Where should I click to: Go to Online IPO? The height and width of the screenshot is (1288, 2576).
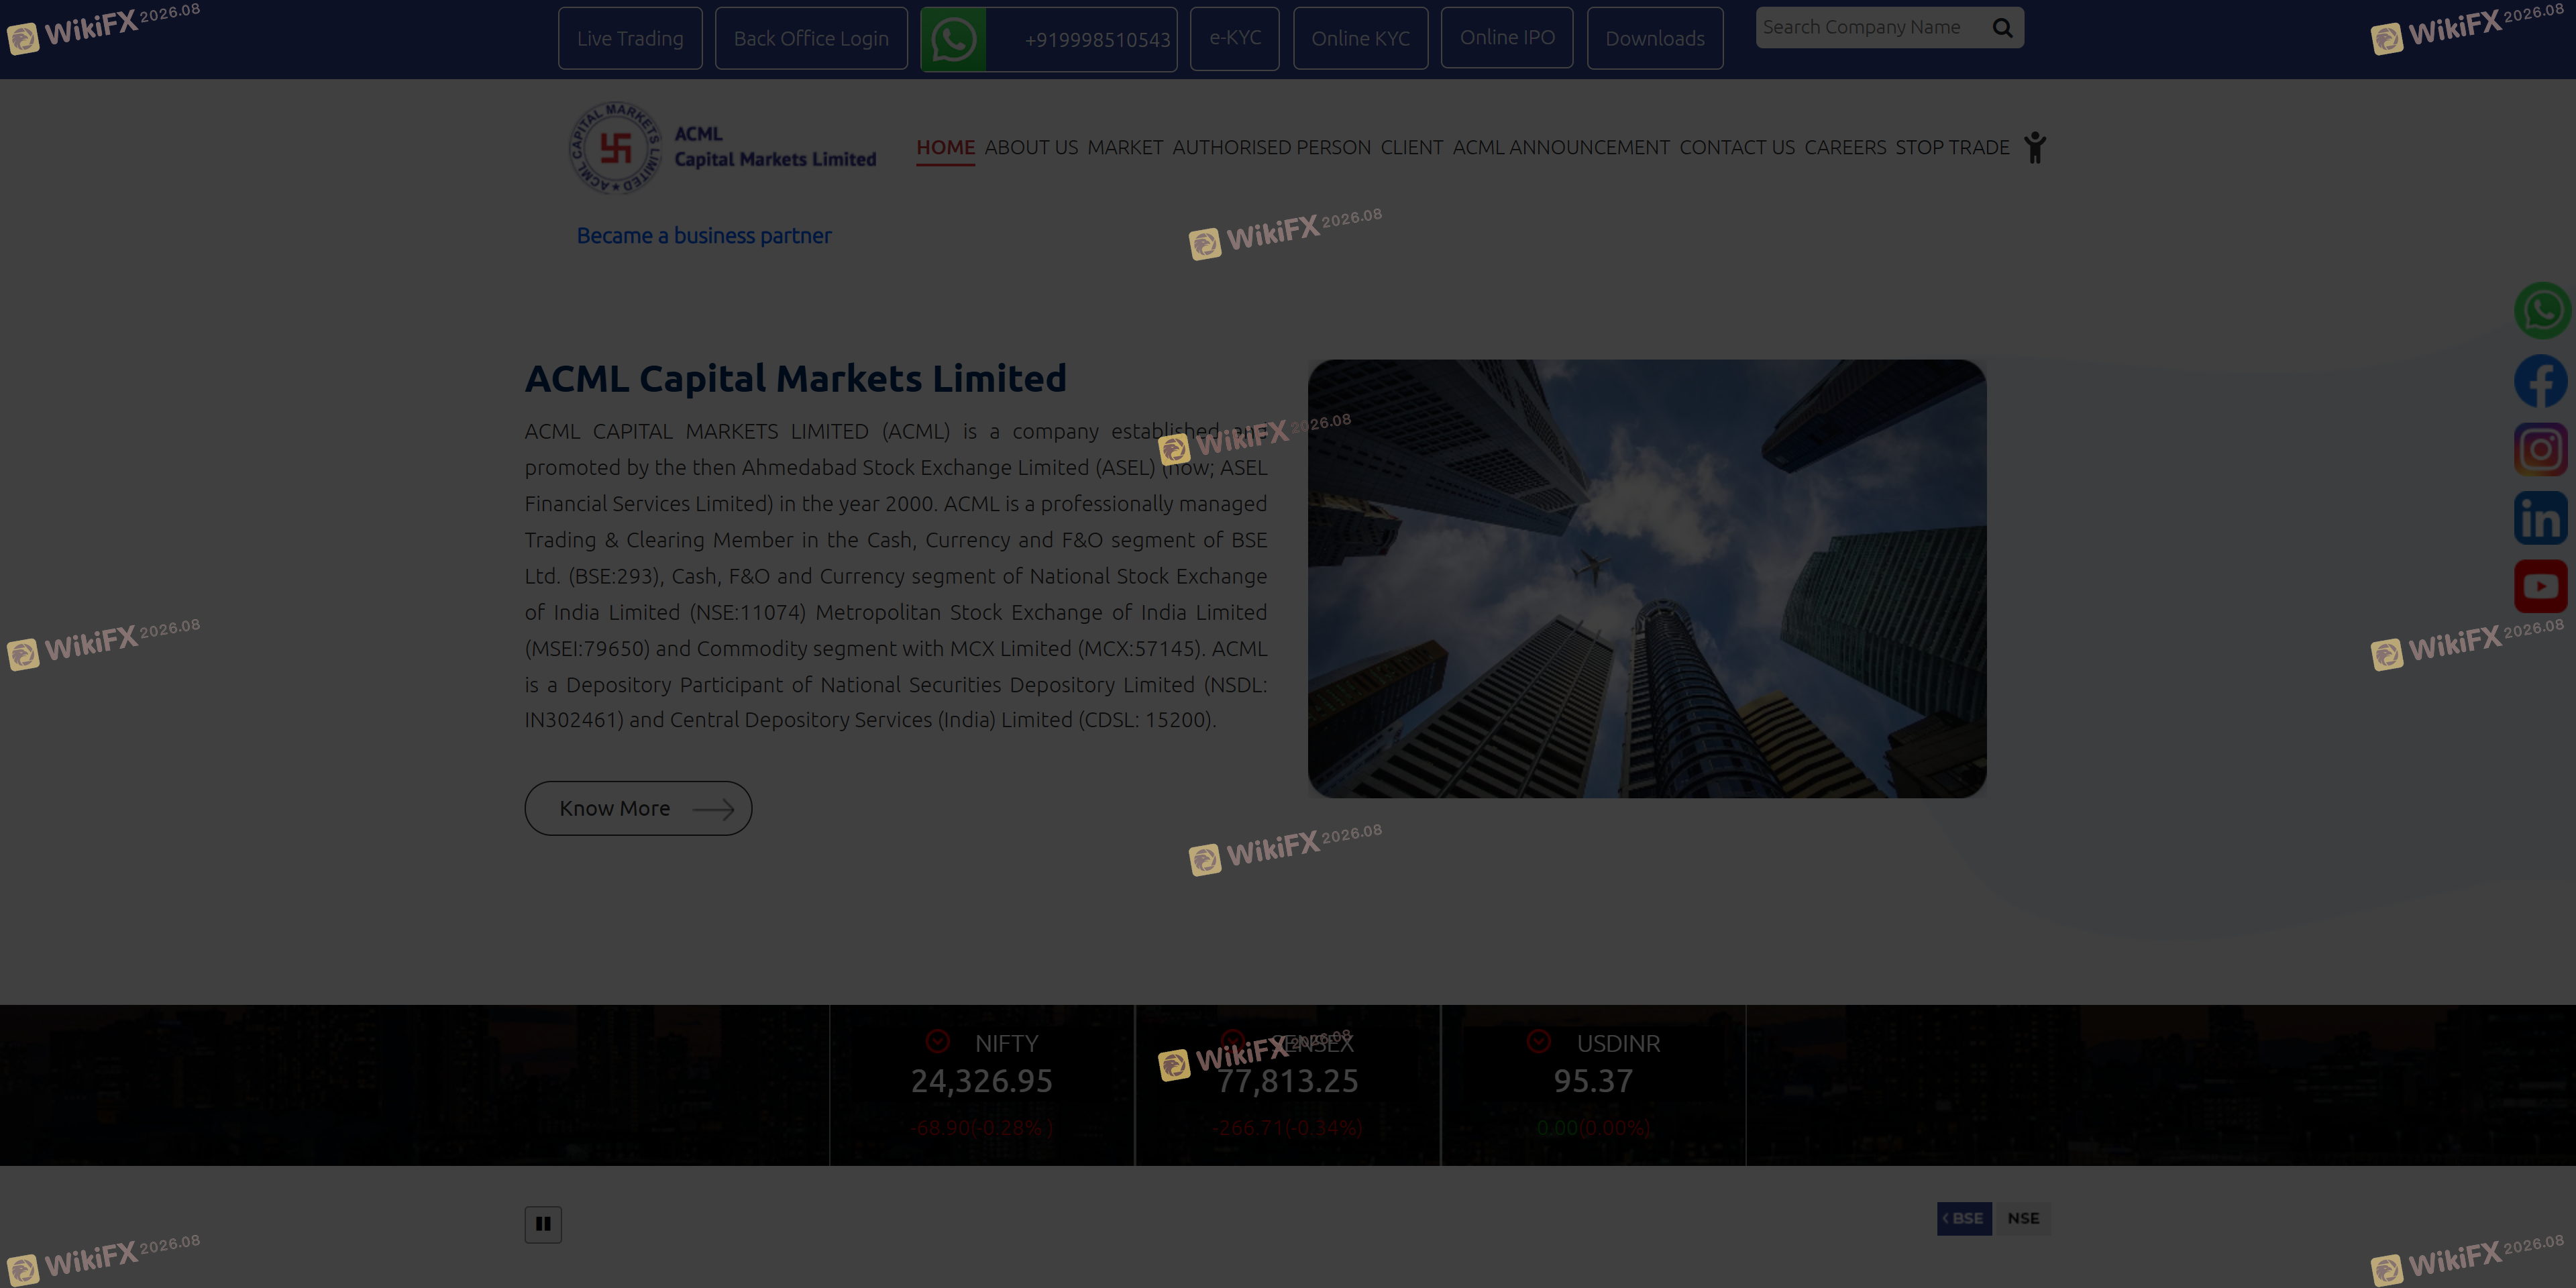coord(1507,37)
